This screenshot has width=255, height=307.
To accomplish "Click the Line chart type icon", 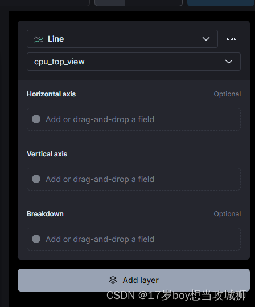I will tap(39, 39).
